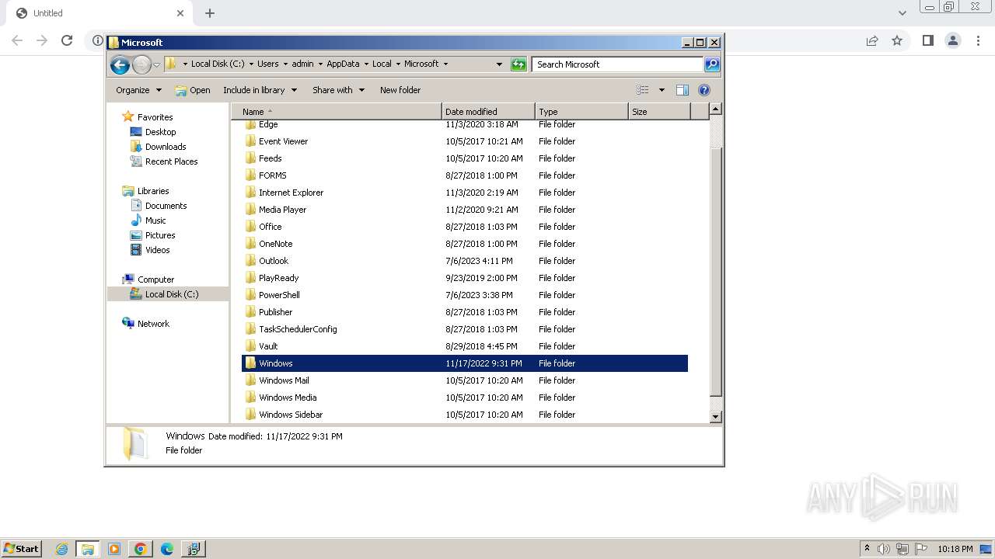Screen dimensions: 995x559
Task: Refresh the Microsoft folder with green arrows button
Action: (518, 64)
